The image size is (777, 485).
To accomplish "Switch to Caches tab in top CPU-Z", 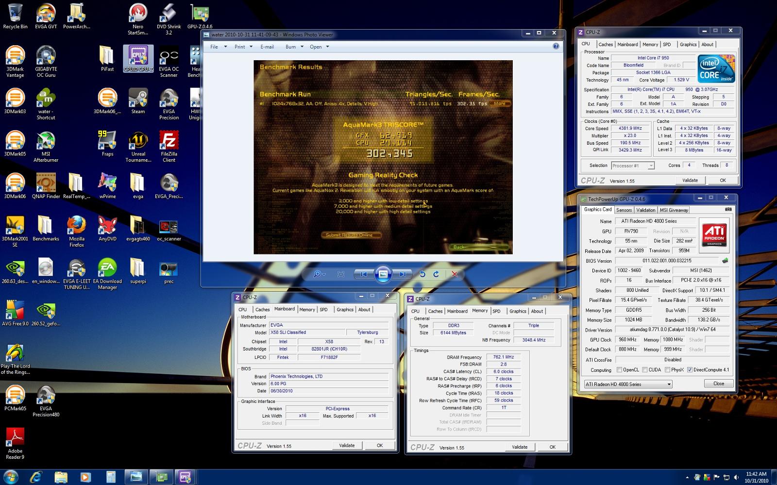I will pyautogui.click(x=605, y=44).
